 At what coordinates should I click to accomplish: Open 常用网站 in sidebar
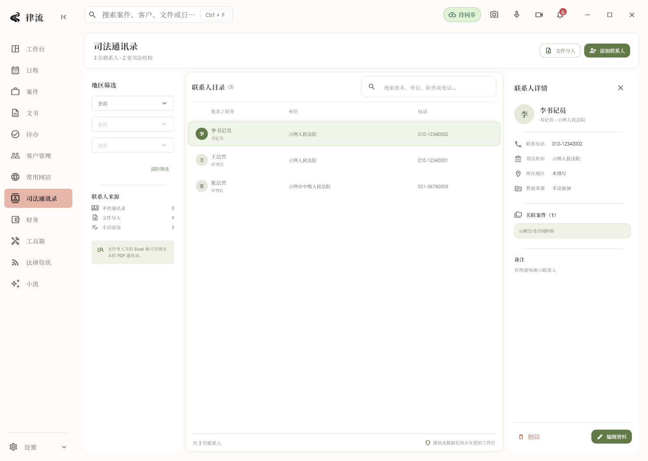pos(38,177)
